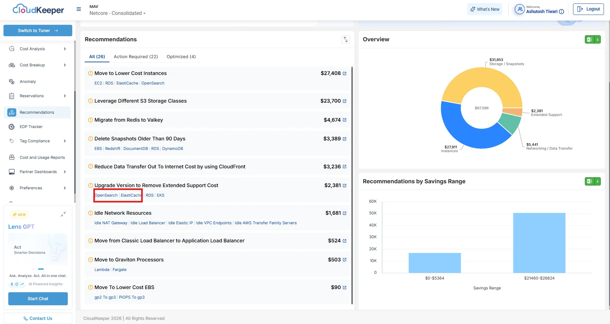Viewport: 610px width, 324px height.
Task: Click the Partner Dashboards monitor icon
Action: (12, 172)
